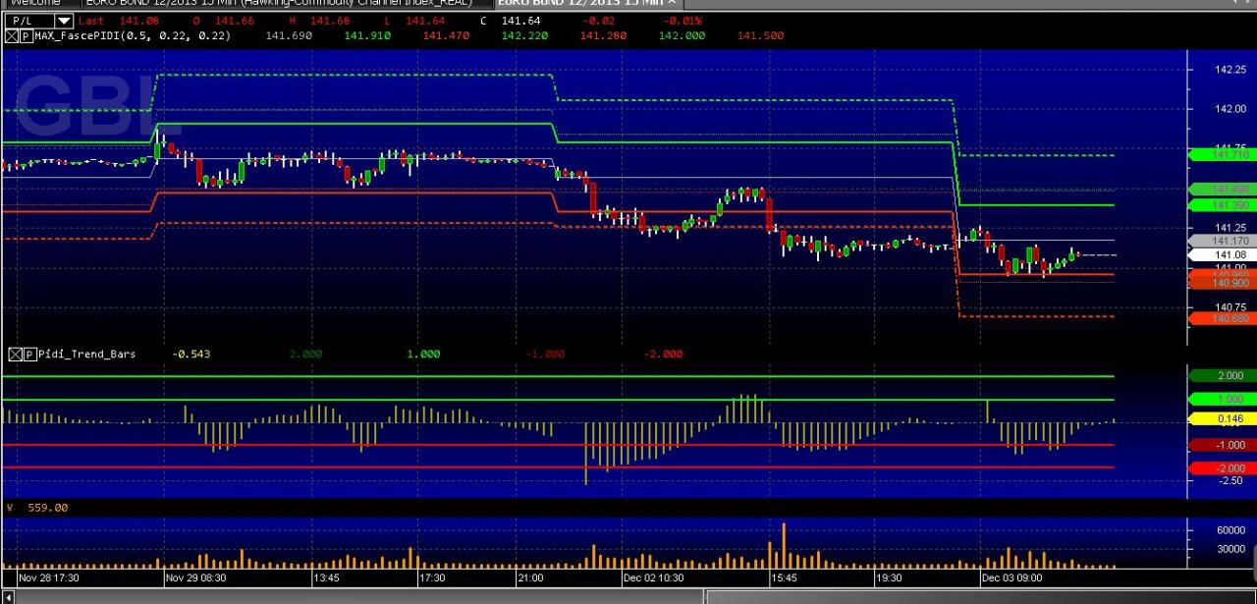
Task: Click the red 140.680 price axis label
Action: coord(1221,318)
